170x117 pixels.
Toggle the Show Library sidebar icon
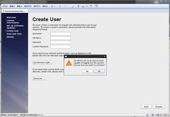[79, 6]
